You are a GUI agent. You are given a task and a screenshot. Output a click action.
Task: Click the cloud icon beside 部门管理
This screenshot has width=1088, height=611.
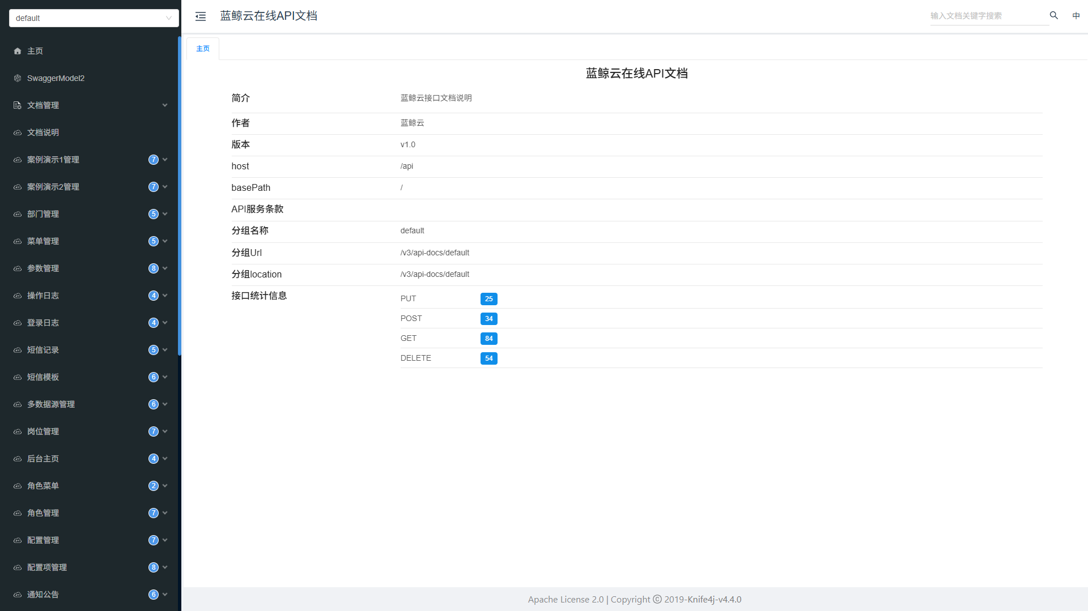tap(18, 214)
